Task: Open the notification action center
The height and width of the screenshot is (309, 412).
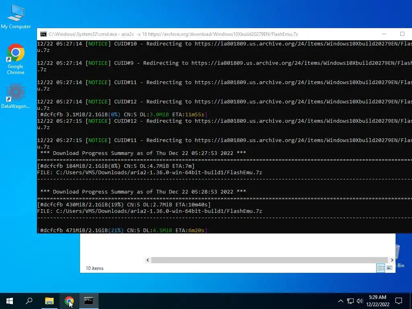Action: tap(399, 301)
